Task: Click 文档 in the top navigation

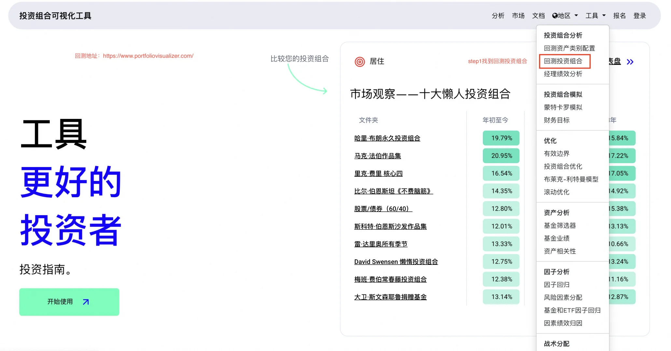Action: tap(538, 15)
